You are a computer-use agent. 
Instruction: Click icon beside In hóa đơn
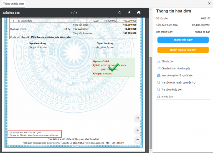(x=159, y=97)
